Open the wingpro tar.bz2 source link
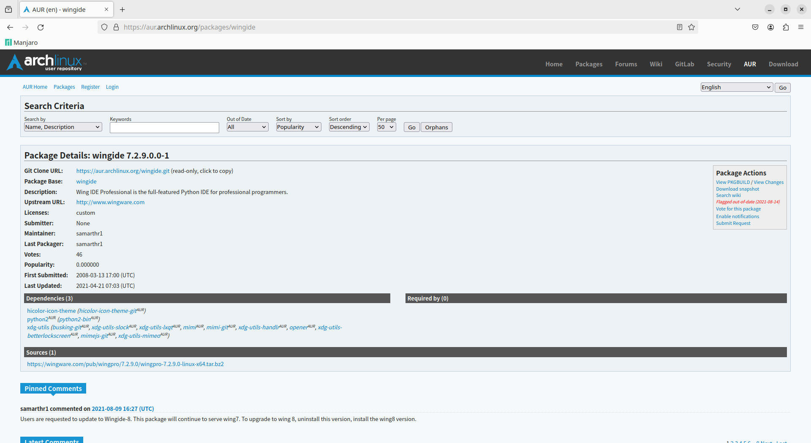 tap(125, 364)
